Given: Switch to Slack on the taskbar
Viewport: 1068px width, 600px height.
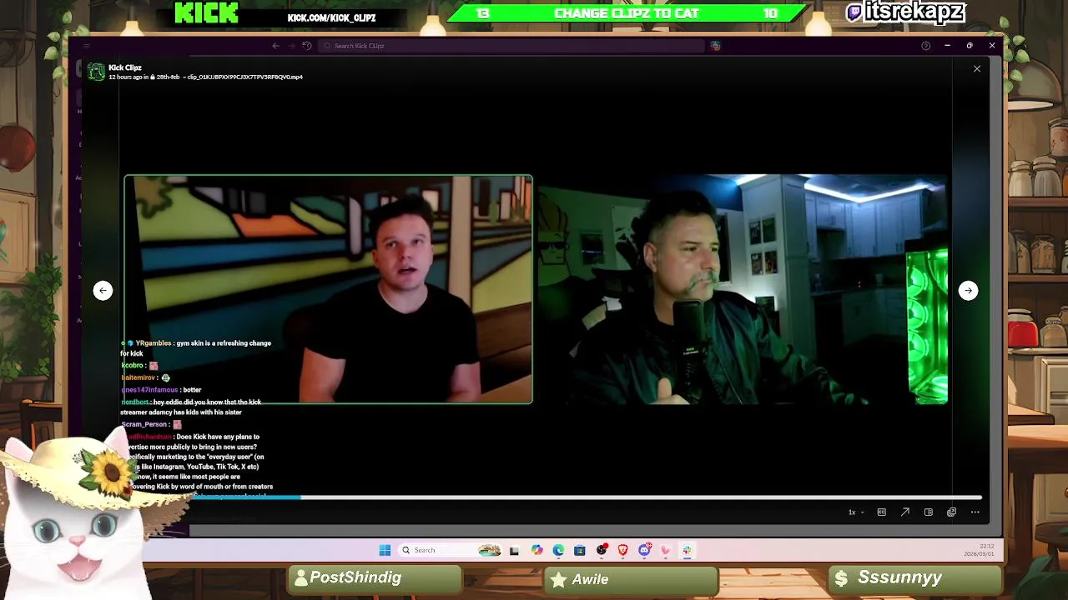Looking at the screenshot, I should [x=687, y=550].
